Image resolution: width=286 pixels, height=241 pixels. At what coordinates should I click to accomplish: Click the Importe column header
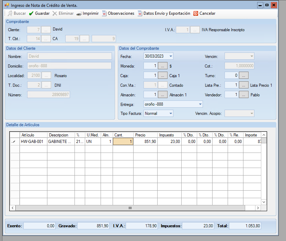[252, 135]
